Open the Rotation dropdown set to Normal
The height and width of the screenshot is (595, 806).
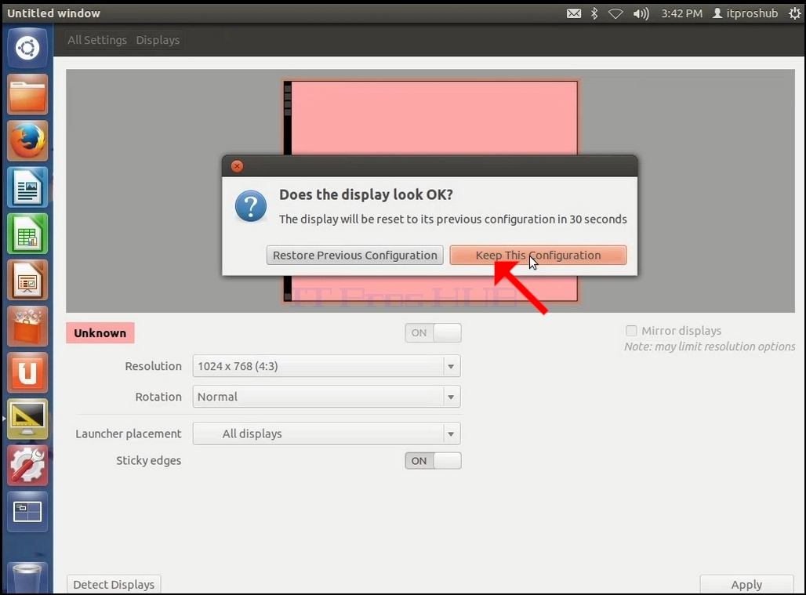[x=326, y=397]
